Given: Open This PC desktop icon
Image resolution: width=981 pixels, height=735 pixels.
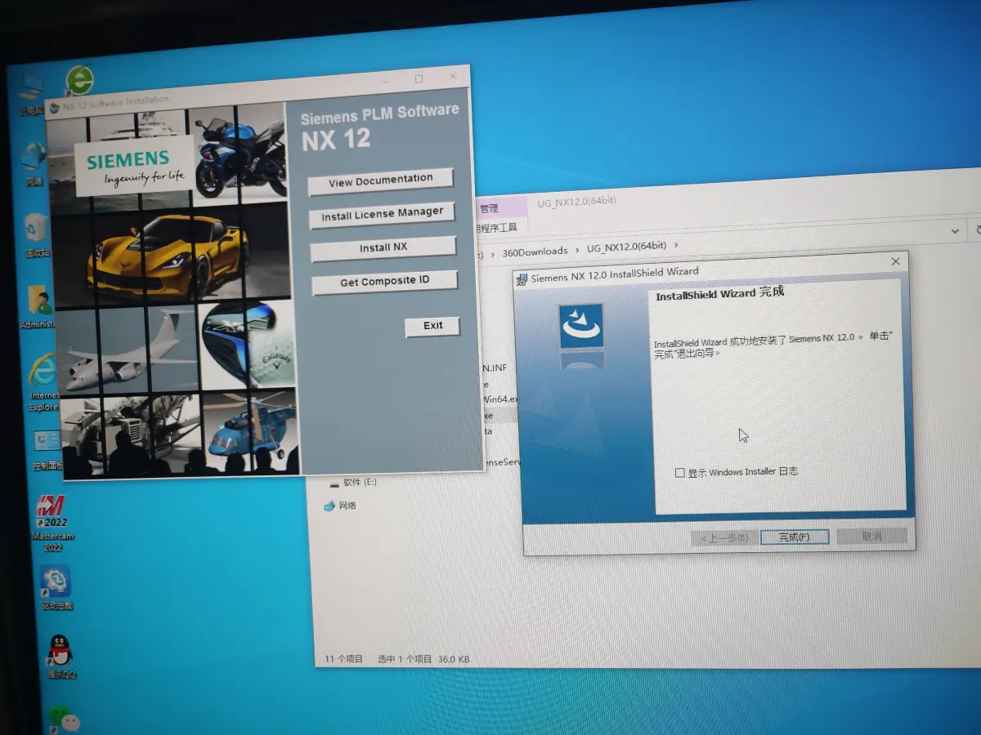Looking at the screenshot, I should tap(31, 94).
